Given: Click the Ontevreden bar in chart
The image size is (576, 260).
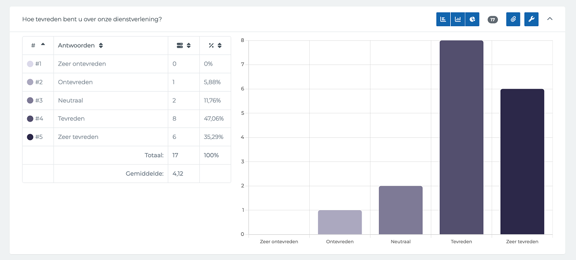Looking at the screenshot, I should (x=340, y=222).
